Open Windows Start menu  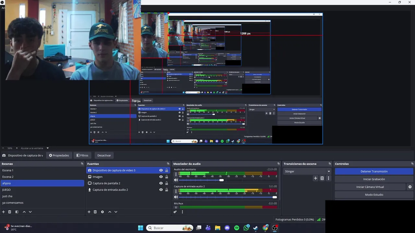[x=140, y=228]
